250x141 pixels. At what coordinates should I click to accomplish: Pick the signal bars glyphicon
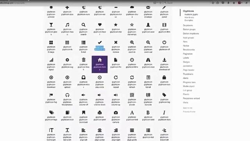click(51, 60)
